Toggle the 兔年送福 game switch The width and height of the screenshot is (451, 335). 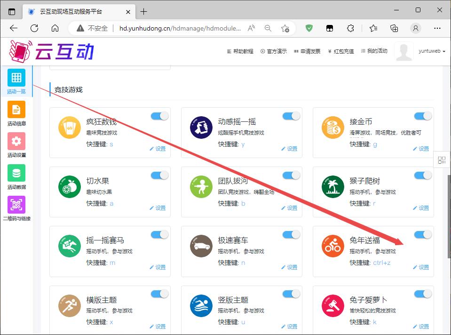click(x=423, y=235)
